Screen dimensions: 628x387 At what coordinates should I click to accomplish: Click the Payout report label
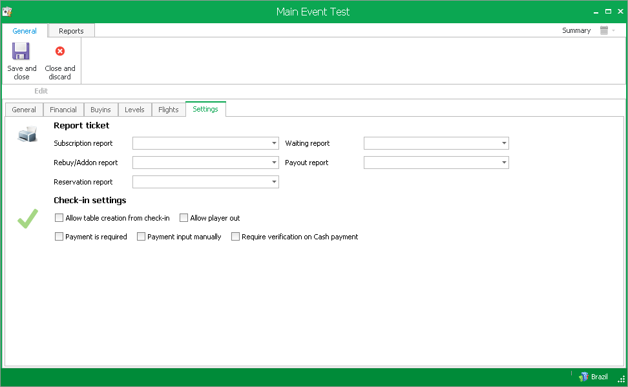[307, 163]
